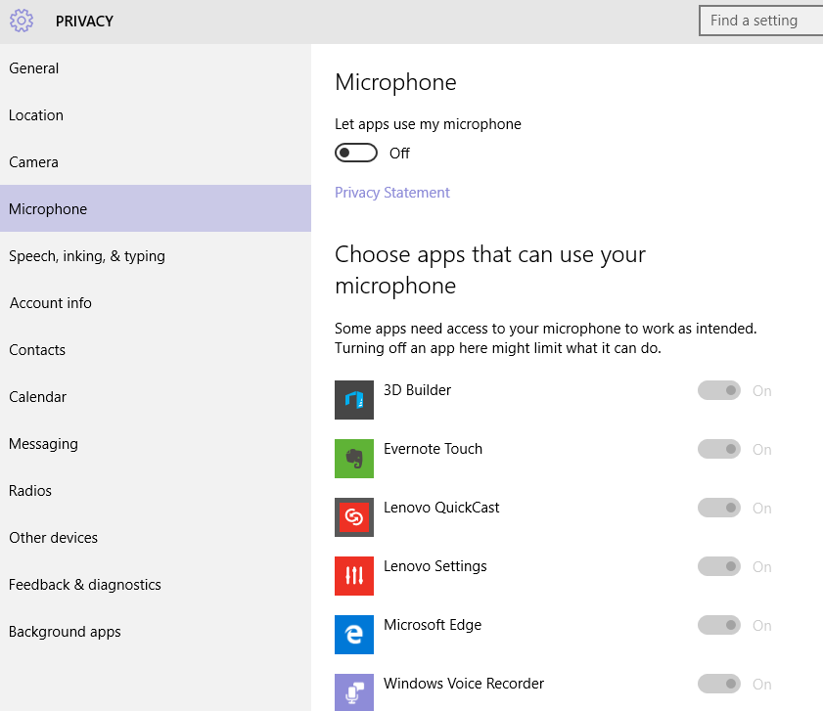The width and height of the screenshot is (823, 711).
Task: Click the Evernote Touch app name
Action: pos(433,449)
